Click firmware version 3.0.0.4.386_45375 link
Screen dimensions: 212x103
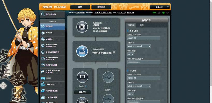(103, 13)
